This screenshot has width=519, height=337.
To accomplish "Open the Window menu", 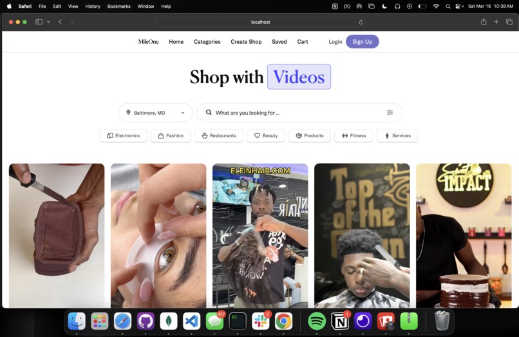I will [146, 6].
